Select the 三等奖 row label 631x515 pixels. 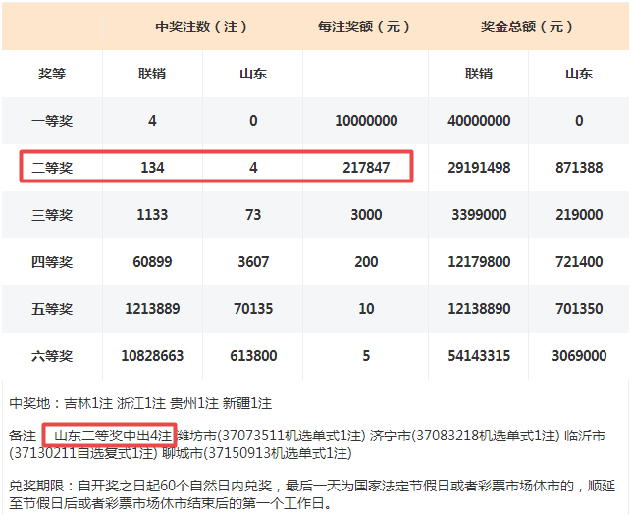click(52, 215)
